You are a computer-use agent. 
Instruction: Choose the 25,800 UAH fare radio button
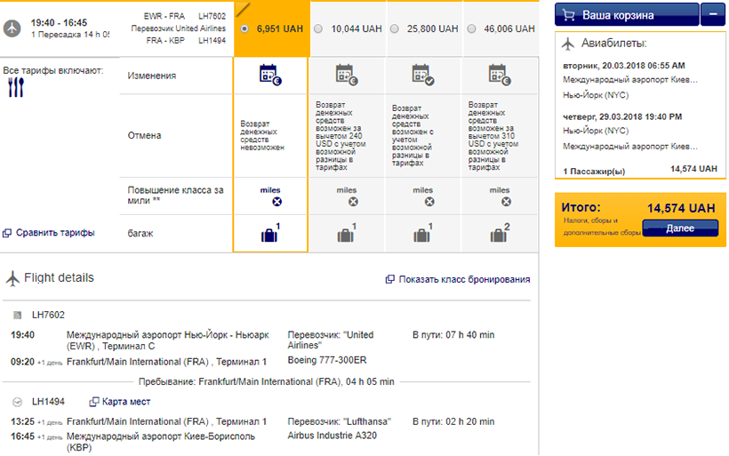395,28
